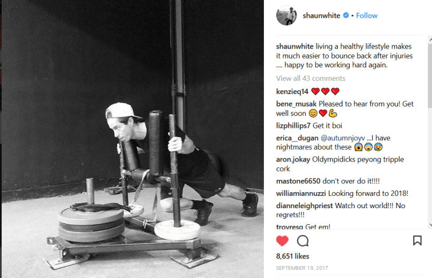Open post permalink via September 19, 2017 date
This screenshot has height=278, width=432.
(x=302, y=268)
